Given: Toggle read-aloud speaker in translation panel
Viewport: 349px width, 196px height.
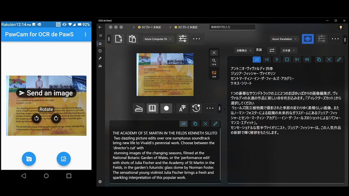Looking at the screenshot, I should click(307, 60).
